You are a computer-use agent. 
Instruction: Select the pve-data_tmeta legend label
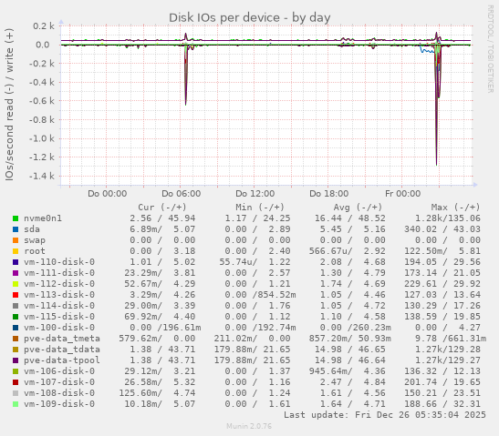point(62,339)
